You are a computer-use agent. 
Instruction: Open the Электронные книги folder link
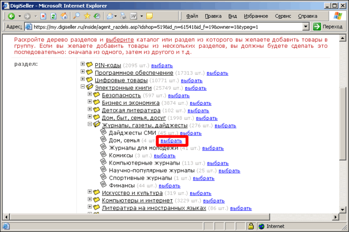tap(123, 88)
